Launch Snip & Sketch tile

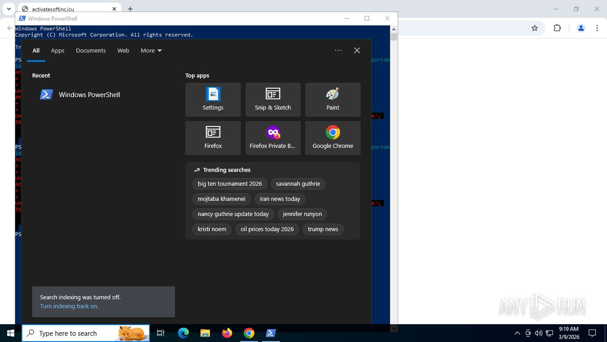273,100
